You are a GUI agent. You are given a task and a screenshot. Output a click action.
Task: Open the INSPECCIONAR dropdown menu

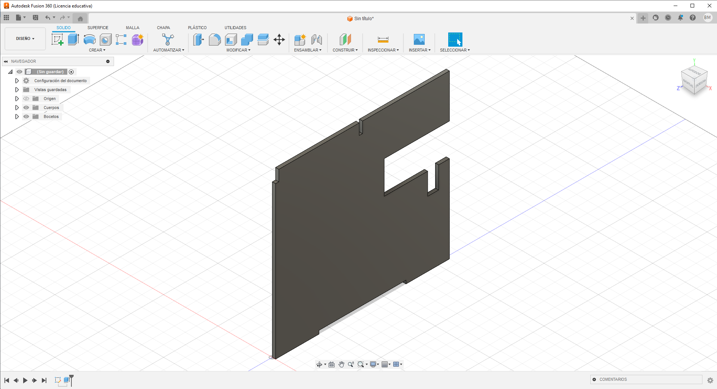(x=383, y=50)
